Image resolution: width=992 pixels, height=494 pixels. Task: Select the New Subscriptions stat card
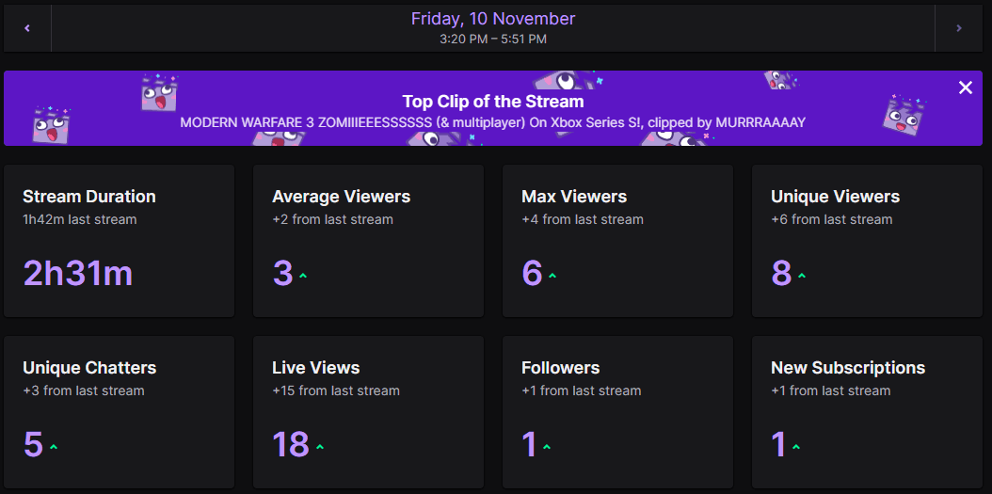tap(867, 412)
